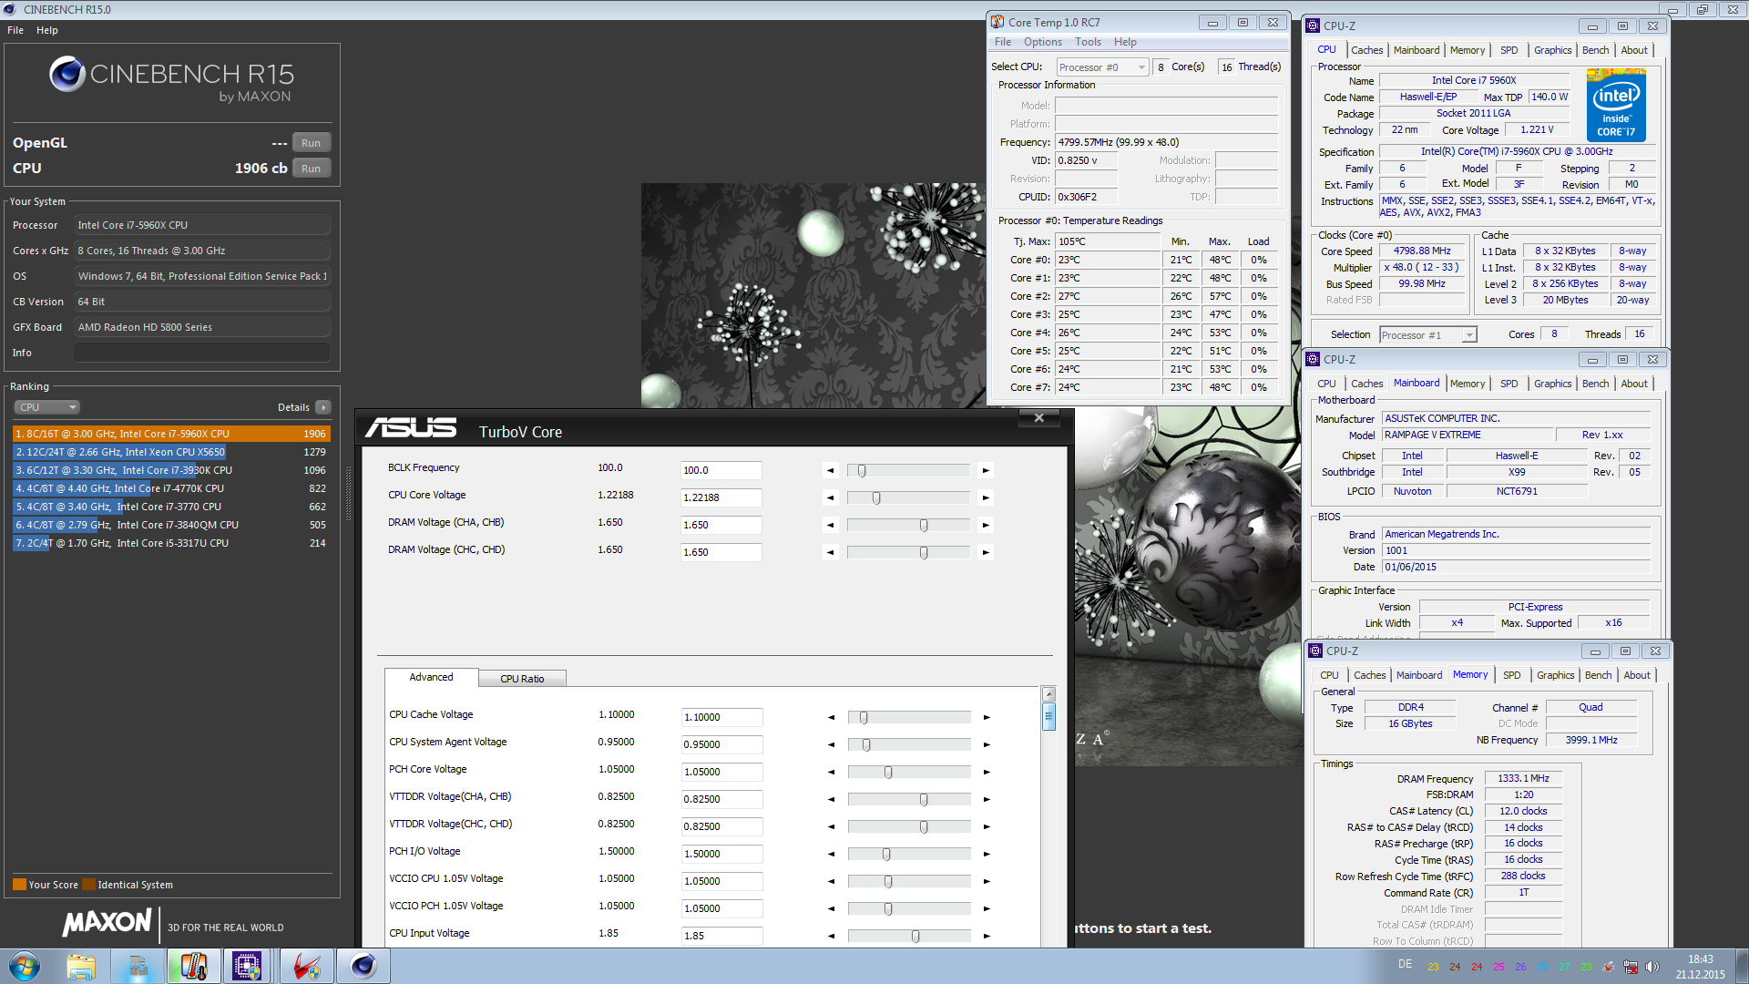
Task: Switch to CPU-Z via its purple taskbar icon
Action: 247,966
